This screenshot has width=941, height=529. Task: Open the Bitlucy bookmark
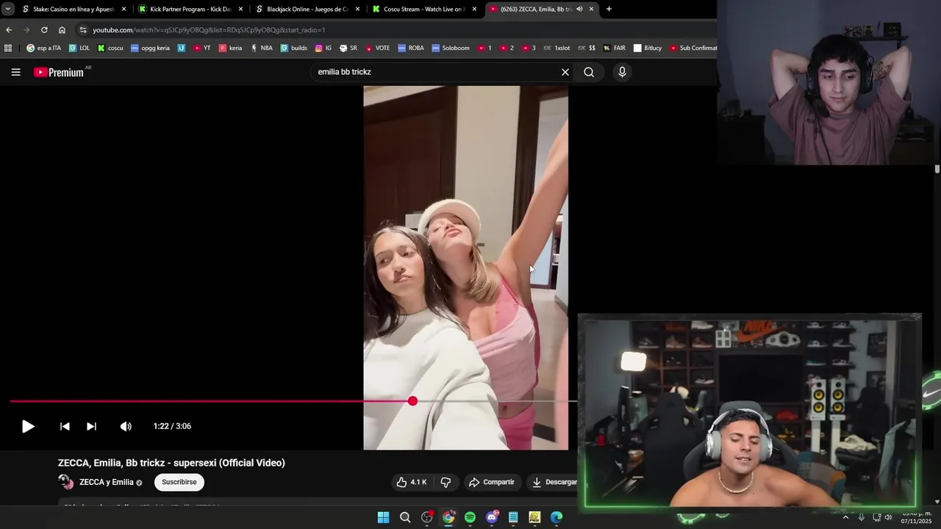(648, 48)
